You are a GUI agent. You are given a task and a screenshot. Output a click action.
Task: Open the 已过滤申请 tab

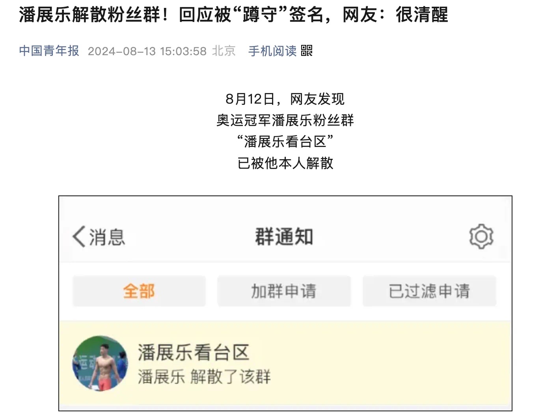point(429,291)
